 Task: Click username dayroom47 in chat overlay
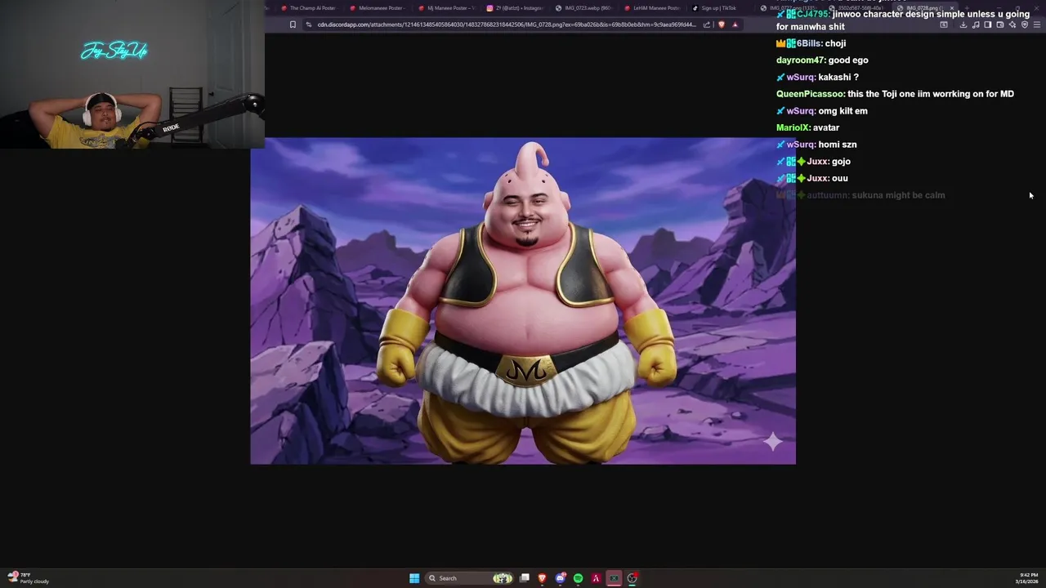click(800, 60)
